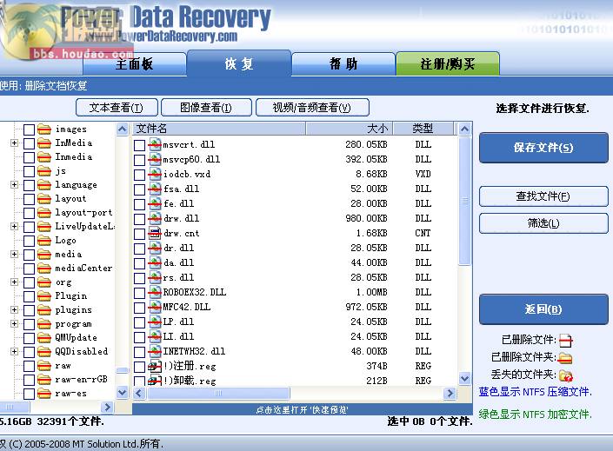The width and height of the screenshot is (613, 451).
Task: Check the box for msvcrt.dll
Action: pos(140,145)
